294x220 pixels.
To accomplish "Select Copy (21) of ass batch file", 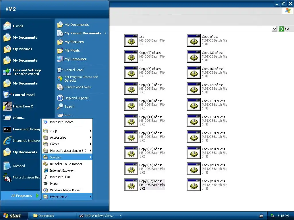I will 207,169.
